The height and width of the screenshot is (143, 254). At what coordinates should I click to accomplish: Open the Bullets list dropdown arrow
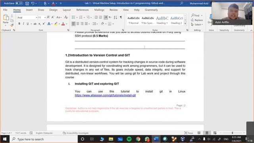(x=77, y=17)
